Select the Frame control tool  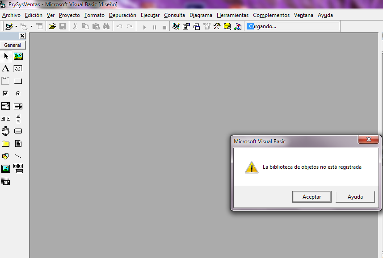pyautogui.click(x=6, y=81)
